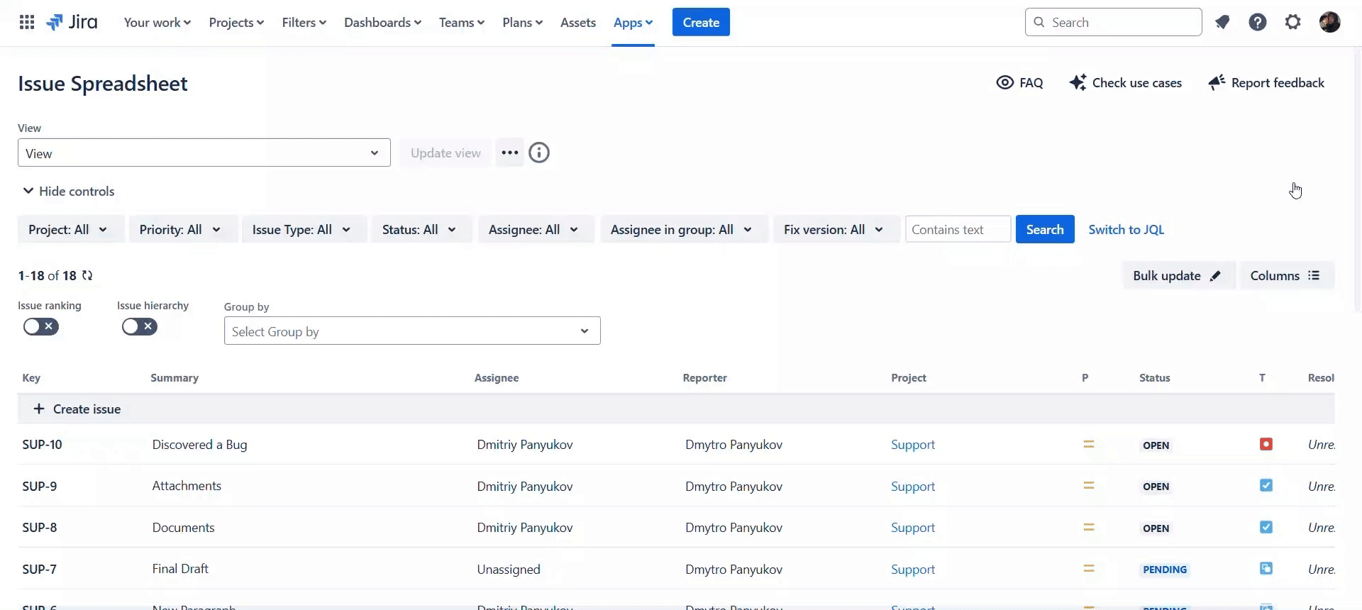Open notifications bell icon
The width and height of the screenshot is (1362, 610).
(1222, 23)
